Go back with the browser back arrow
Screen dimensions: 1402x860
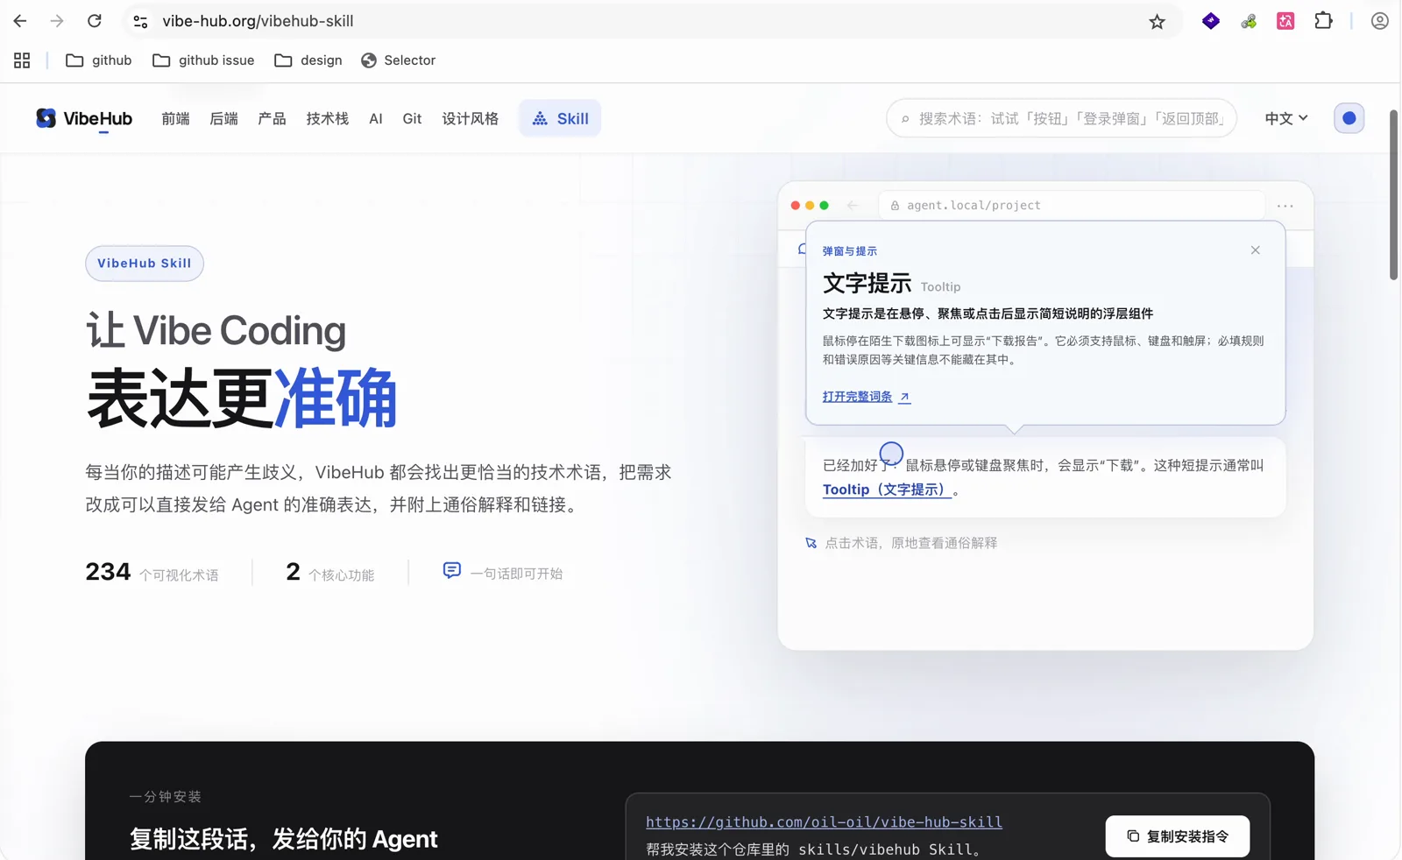coord(20,21)
